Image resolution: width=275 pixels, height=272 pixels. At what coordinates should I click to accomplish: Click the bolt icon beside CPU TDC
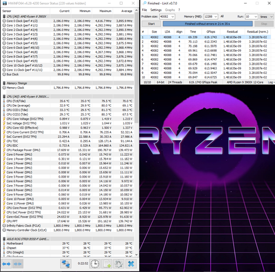(x=4, y=141)
